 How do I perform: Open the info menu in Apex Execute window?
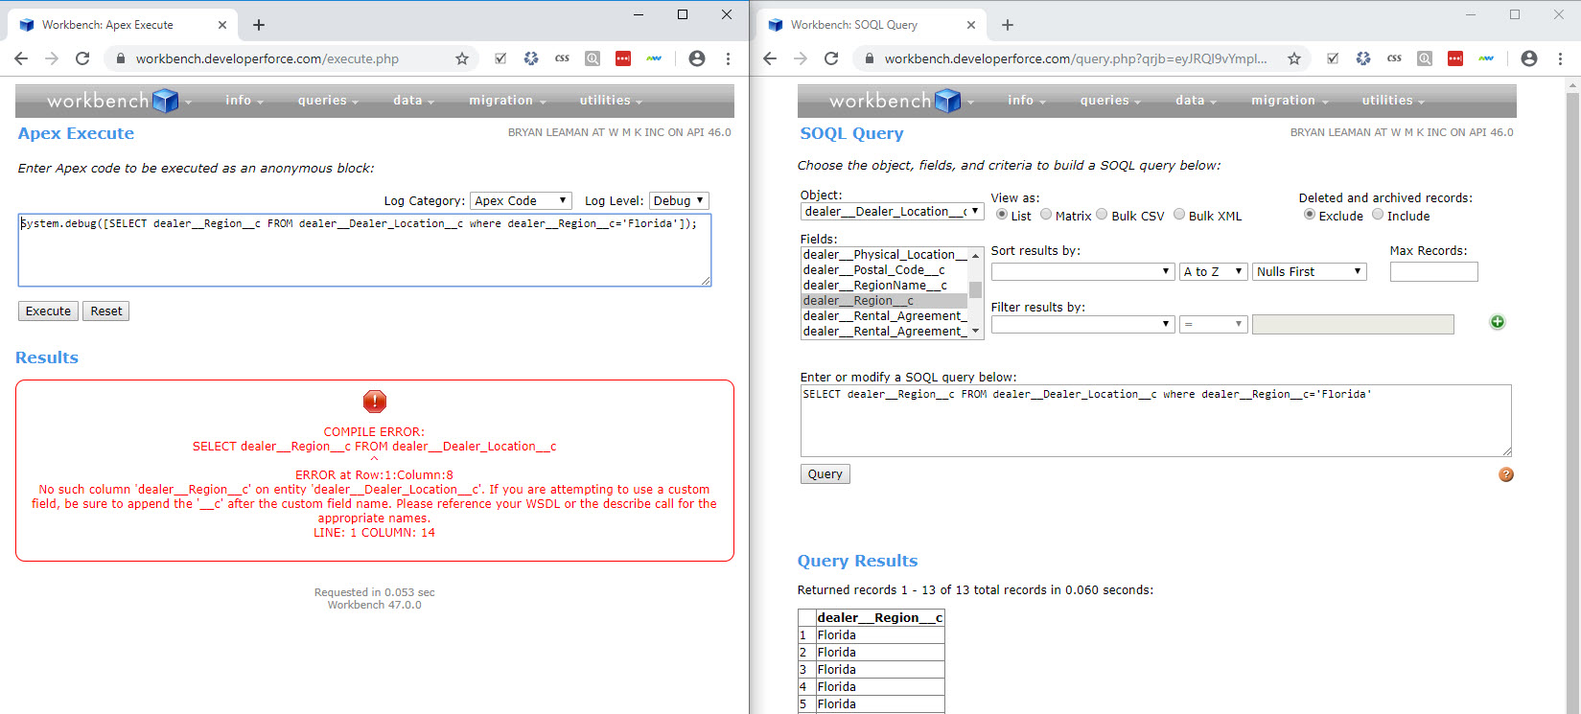click(244, 101)
